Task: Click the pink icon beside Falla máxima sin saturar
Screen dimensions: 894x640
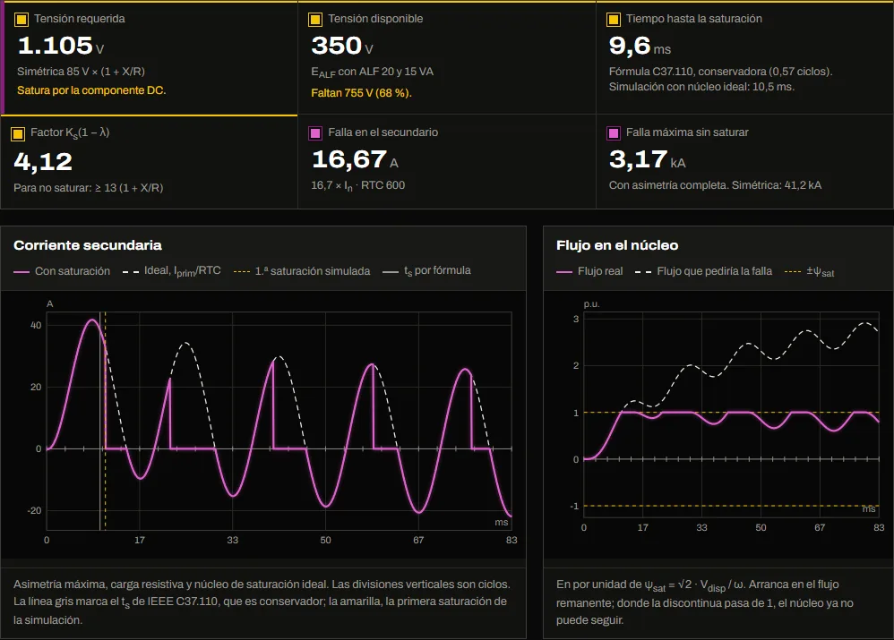Action: [x=614, y=133]
